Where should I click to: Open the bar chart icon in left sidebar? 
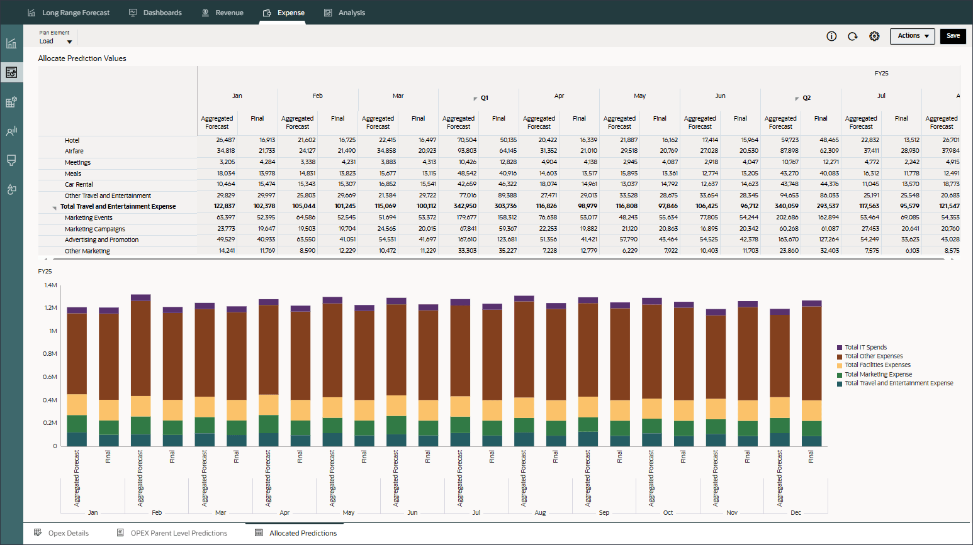pos(11,43)
